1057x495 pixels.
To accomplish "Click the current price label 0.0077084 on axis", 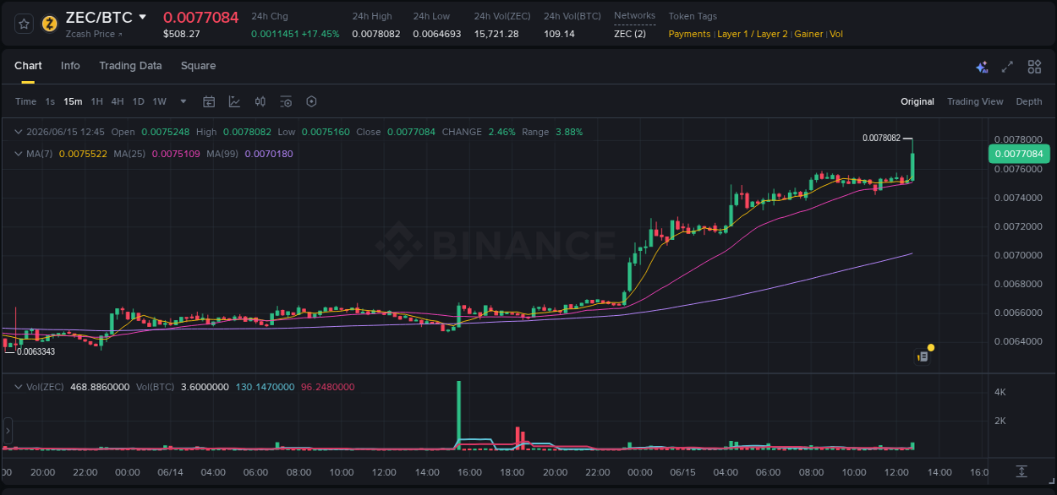I will tap(1019, 154).
